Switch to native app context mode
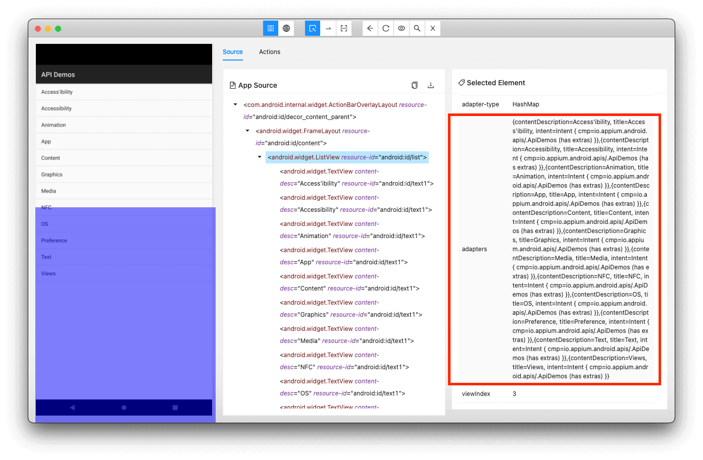 270,28
